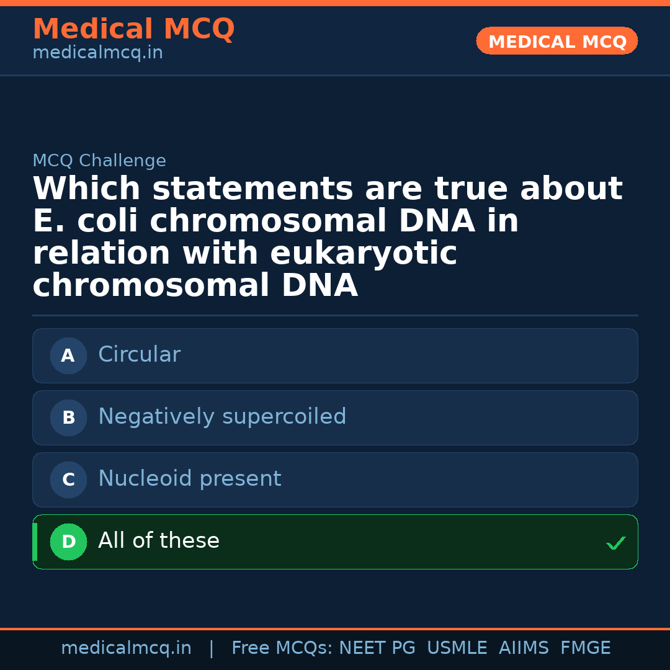This screenshot has height=670, width=670.
Task: Open the medicalmcq.in footer link
Action: (x=126, y=648)
